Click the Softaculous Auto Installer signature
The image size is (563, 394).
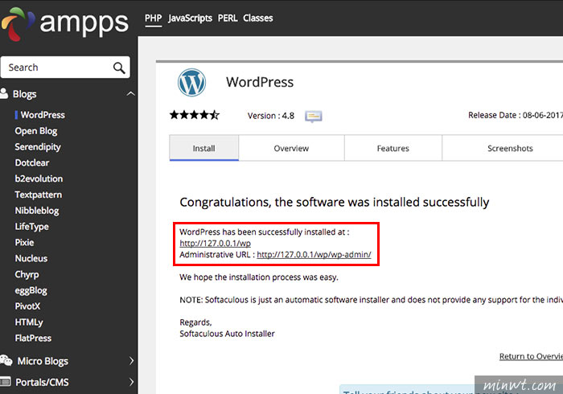(x=227, y=334)
